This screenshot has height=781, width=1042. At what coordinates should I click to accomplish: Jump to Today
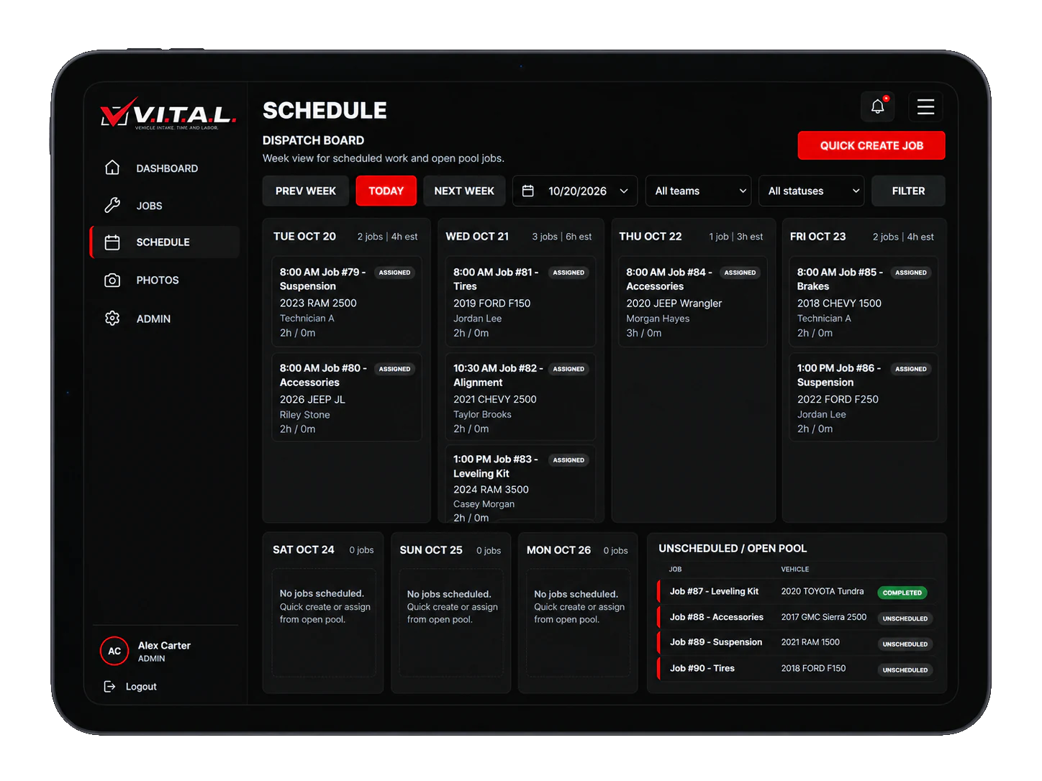tap(386, 191)
